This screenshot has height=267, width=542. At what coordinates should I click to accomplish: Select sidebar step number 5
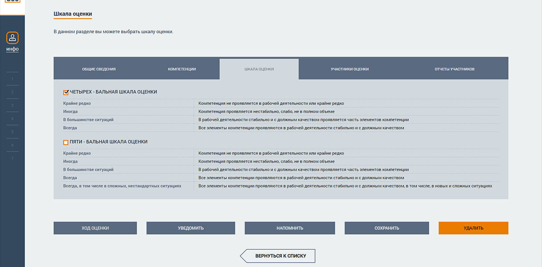click(x=12, y=132)
